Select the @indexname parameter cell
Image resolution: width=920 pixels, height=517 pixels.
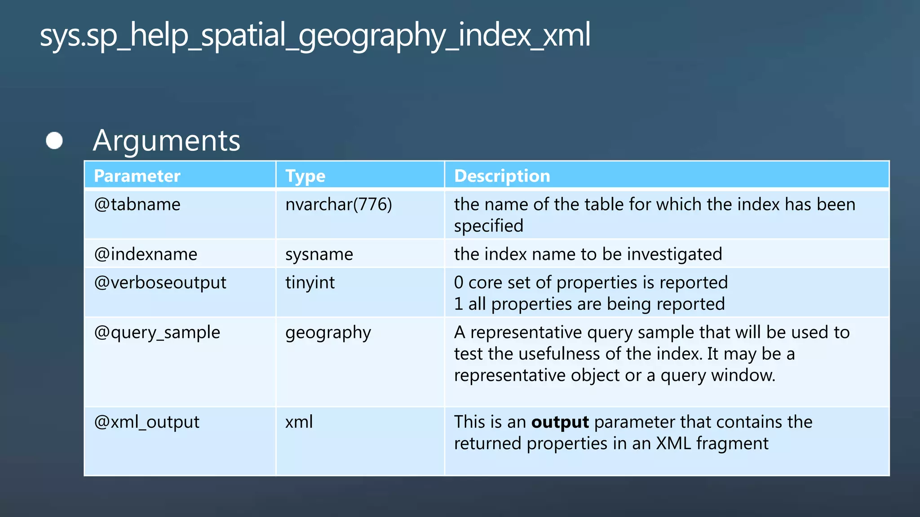point(146,254)
